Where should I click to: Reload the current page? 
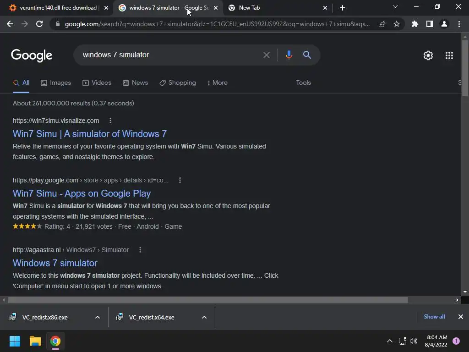point(39,24)
